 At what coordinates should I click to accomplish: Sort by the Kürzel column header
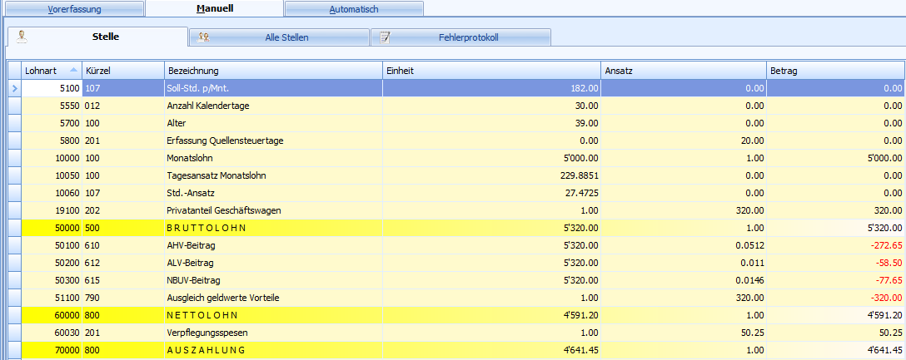tap(122, 71)
